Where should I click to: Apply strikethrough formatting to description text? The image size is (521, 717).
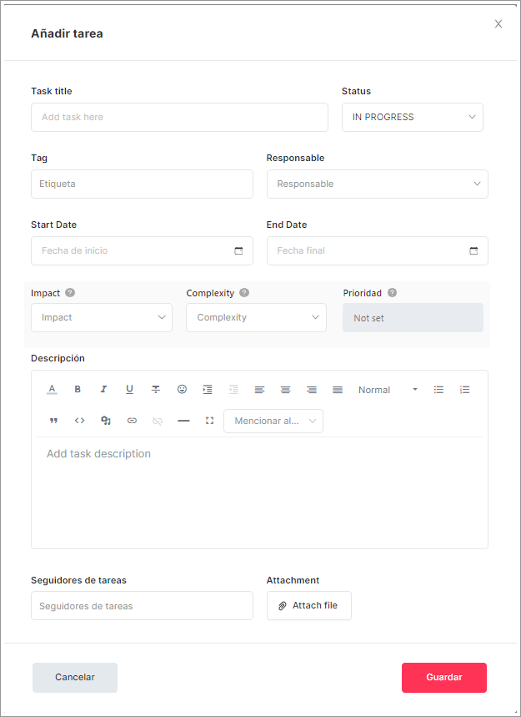155,389
